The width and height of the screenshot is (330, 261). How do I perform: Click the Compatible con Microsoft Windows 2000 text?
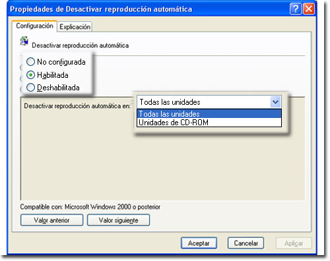(x=90, y=207)
